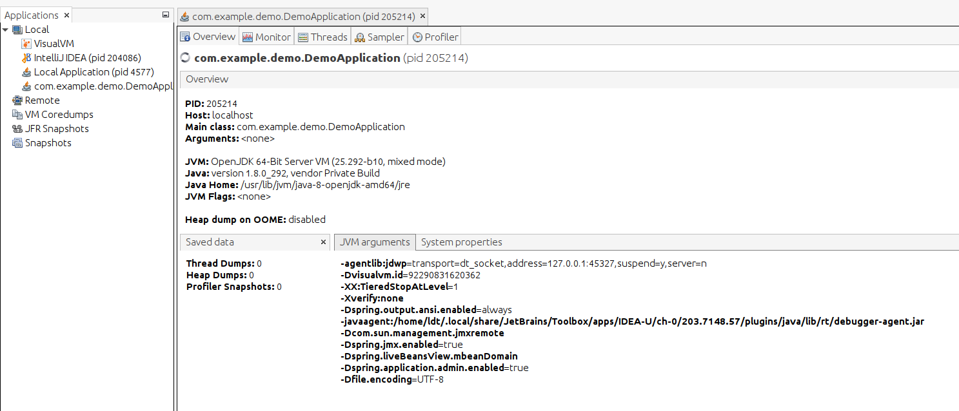Image resolution: width=959 pixels, height=411 pixels.
Task: Click the -Dspring.output.ansi.enabled=always argument
Action: 426,310
